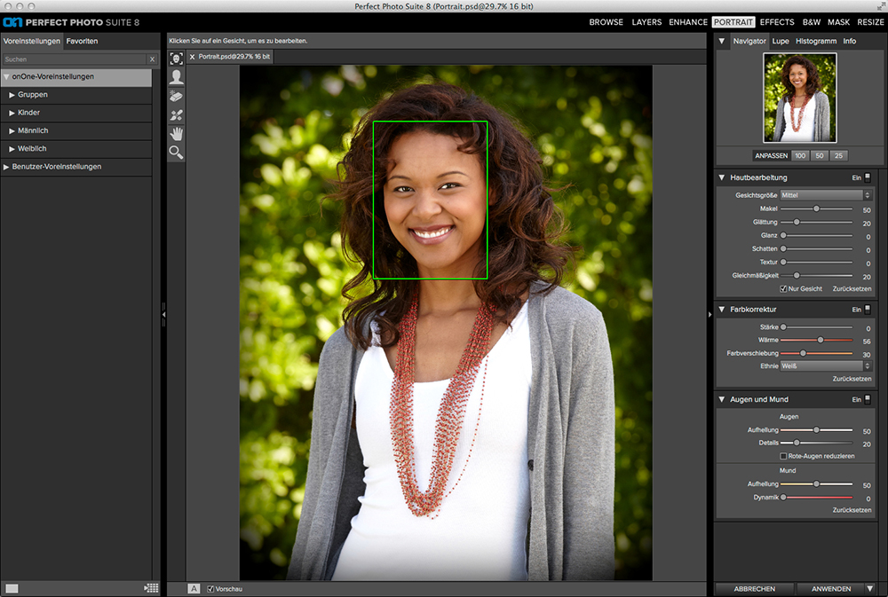
Task: Enable Rote-Augen reduzieren checkbox
Action: coord(783,456)
